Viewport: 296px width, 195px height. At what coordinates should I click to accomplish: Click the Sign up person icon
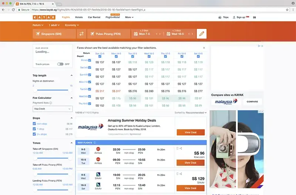[234, 17]
